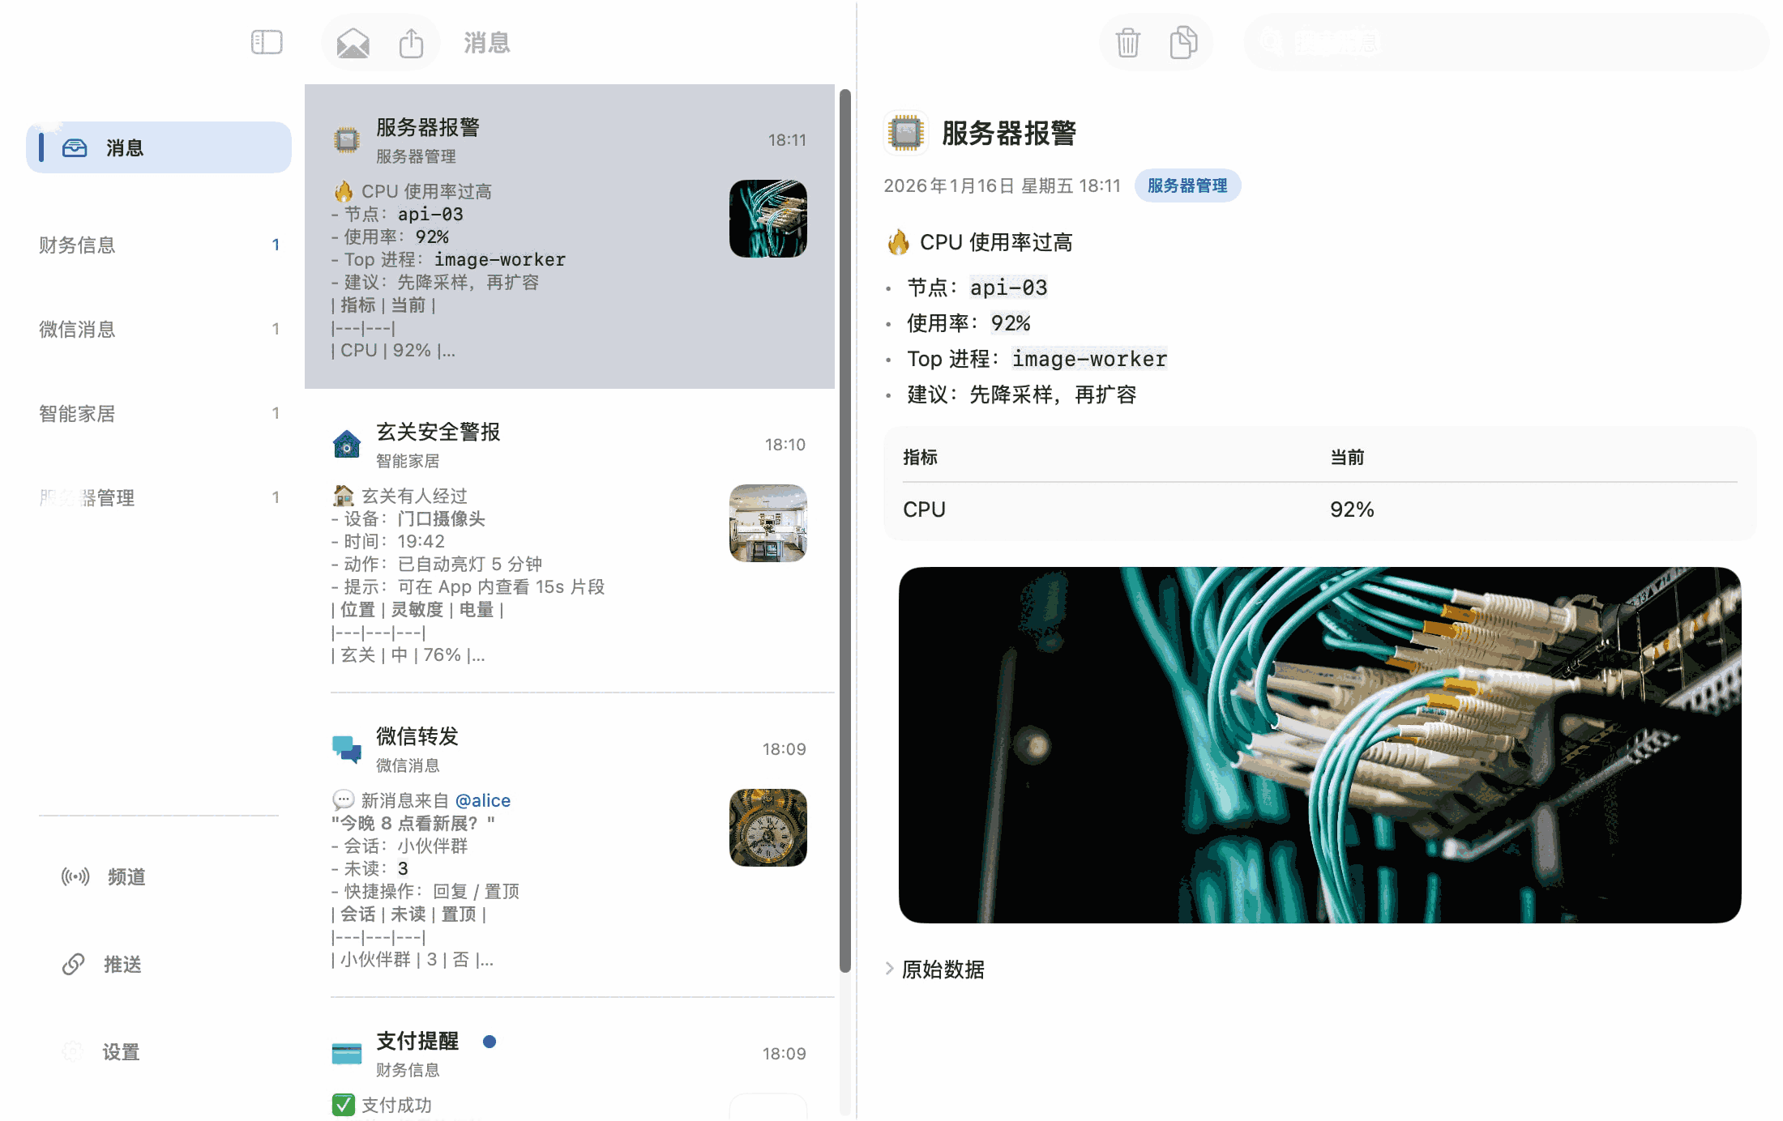Click the message list scrollbar

845,526
